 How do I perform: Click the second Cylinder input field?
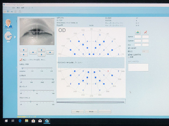pyautogui.click(x=145, y=41)
